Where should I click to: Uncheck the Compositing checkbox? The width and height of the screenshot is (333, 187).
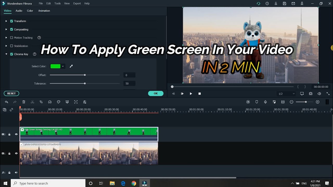click(x=11, y=29)
